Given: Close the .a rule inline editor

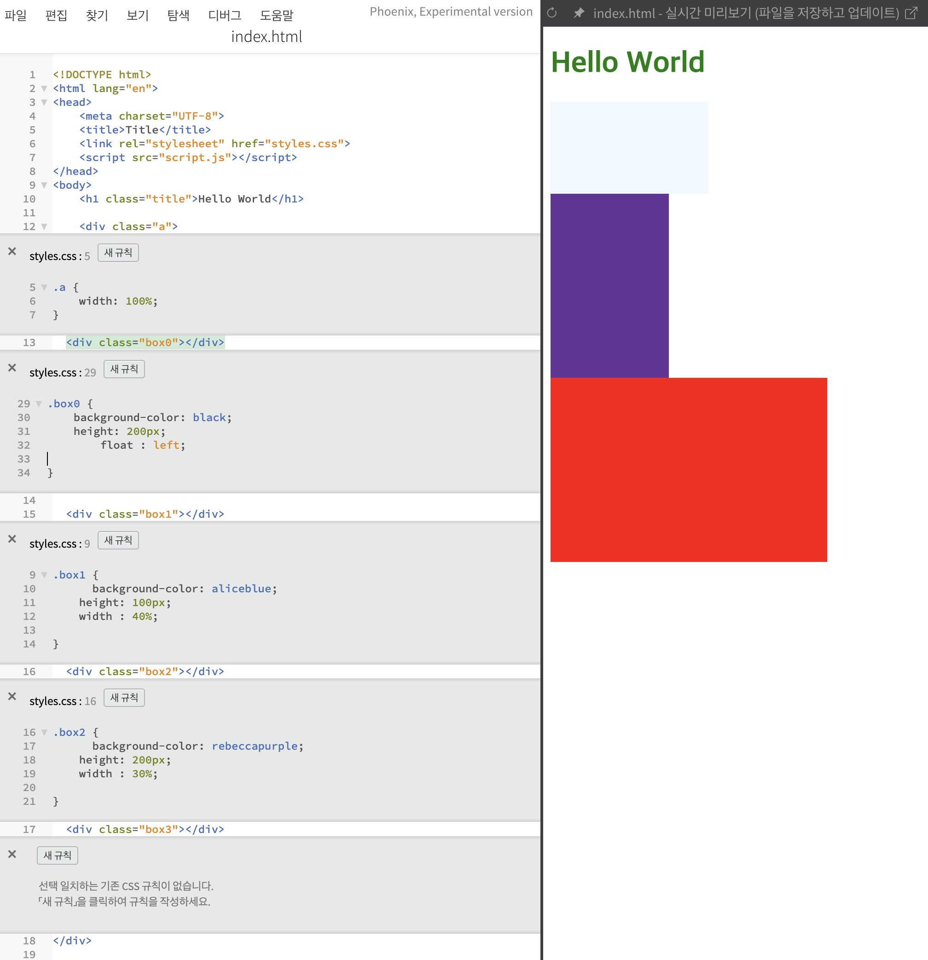Looking at the screenshot, I should coord(12,251).
